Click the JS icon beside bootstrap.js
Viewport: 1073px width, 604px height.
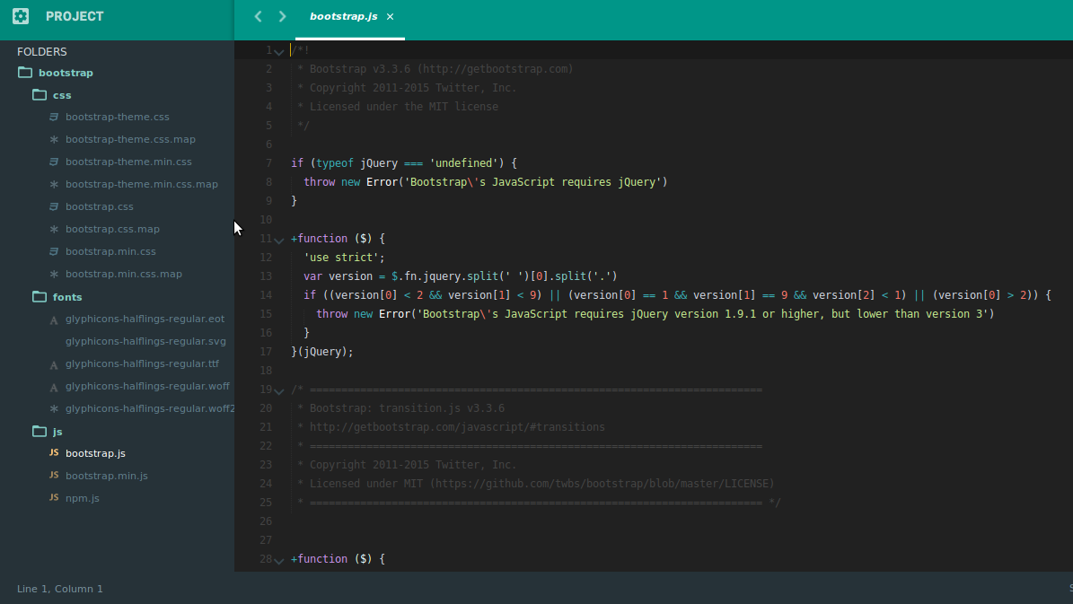point(54,453)
